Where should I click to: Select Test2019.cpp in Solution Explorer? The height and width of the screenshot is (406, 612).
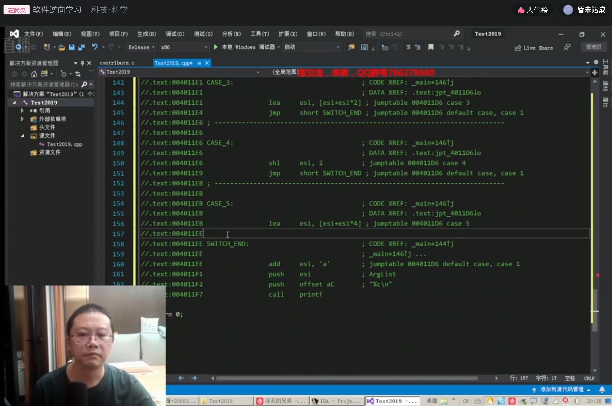(64, 144)
